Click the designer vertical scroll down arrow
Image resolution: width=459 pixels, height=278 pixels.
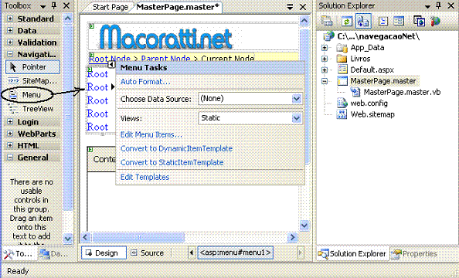(x=304, y=225)
